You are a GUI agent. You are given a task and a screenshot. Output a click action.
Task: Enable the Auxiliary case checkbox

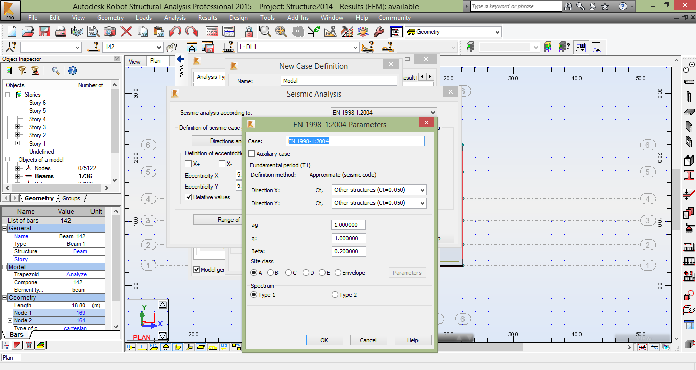[x=251, y=153]
